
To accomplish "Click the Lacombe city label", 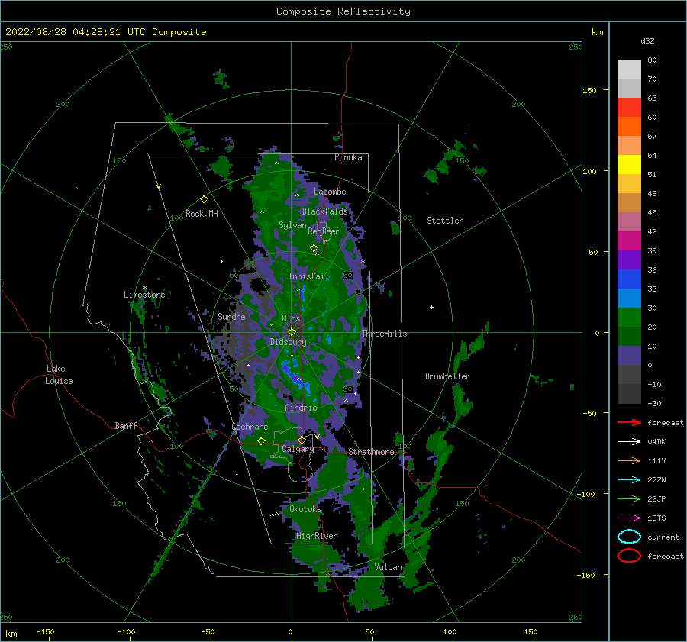I will point(330,192).
